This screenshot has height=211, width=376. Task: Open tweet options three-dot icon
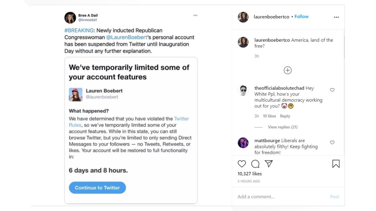(195, 15)
